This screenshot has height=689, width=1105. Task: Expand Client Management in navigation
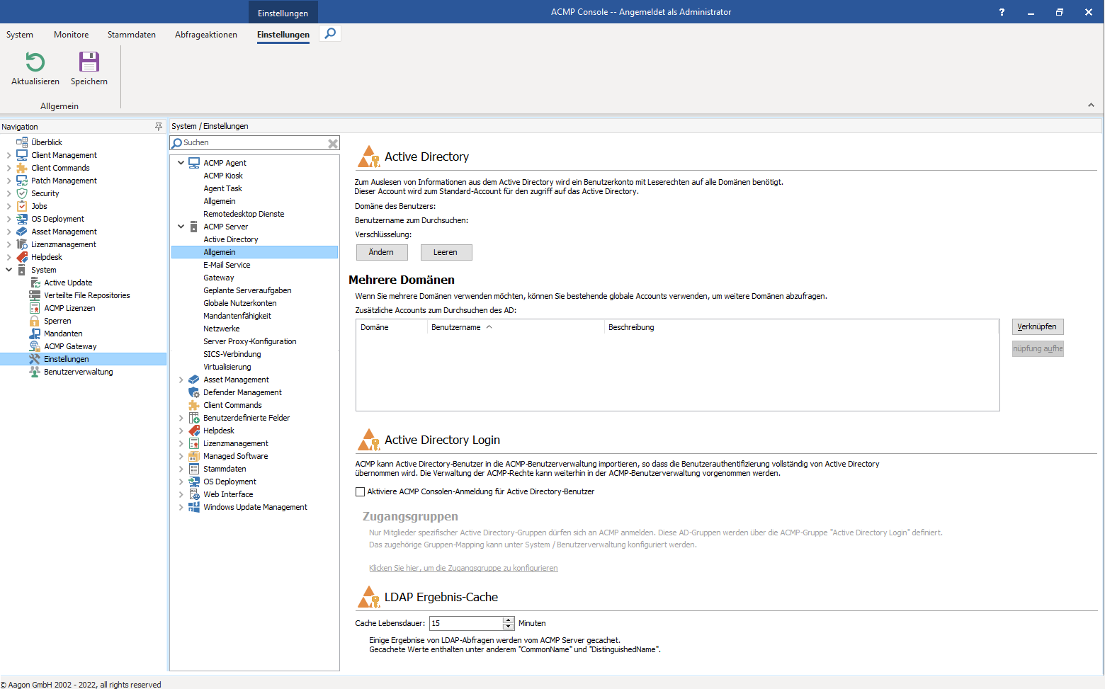9,155
